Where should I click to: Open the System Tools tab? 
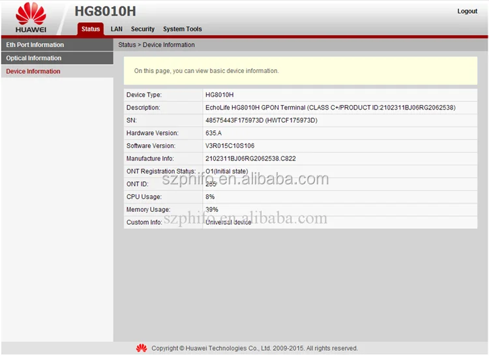[x=182, y=29]
